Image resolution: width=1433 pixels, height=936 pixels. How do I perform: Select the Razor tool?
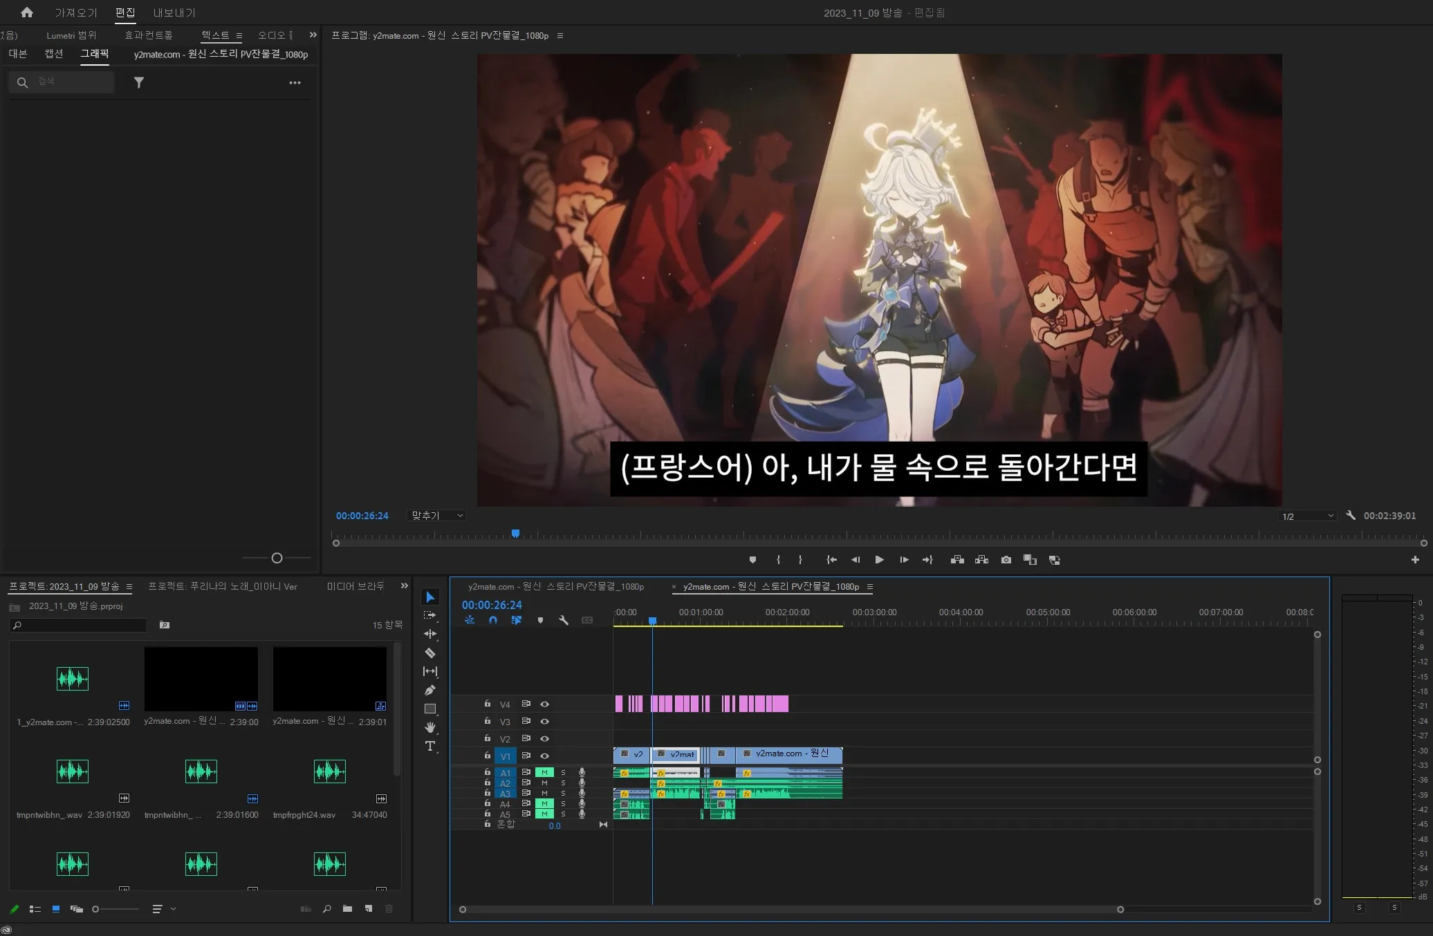pos(430,652)
